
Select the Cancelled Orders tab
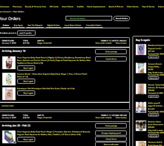coord(94,25)
